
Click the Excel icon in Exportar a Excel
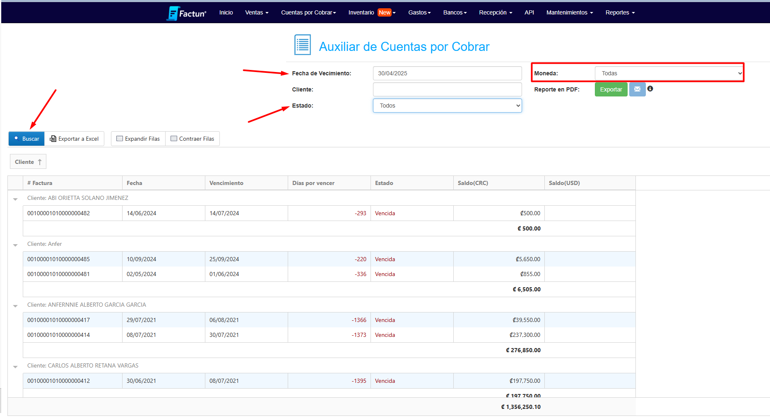[x=53, y=139]
